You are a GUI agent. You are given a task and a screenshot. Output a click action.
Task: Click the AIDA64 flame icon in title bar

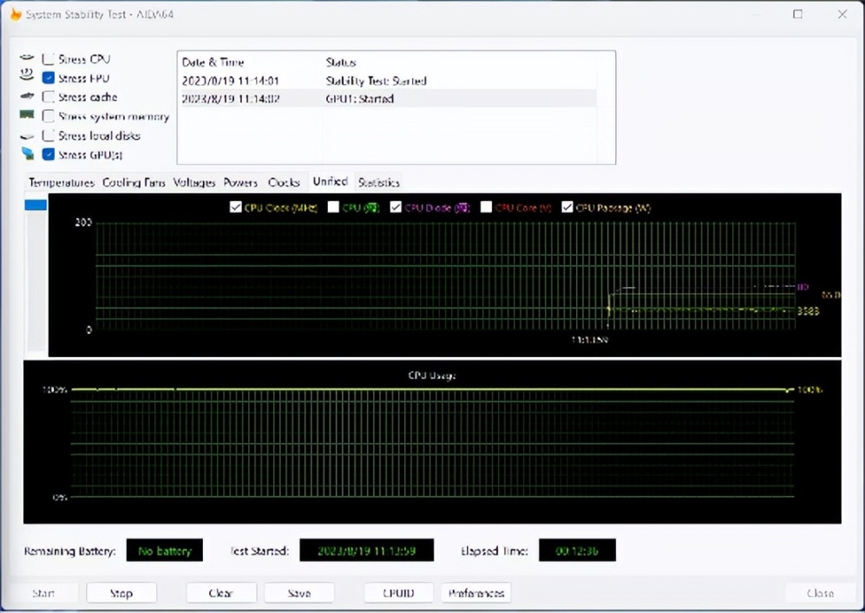[15, 15]
